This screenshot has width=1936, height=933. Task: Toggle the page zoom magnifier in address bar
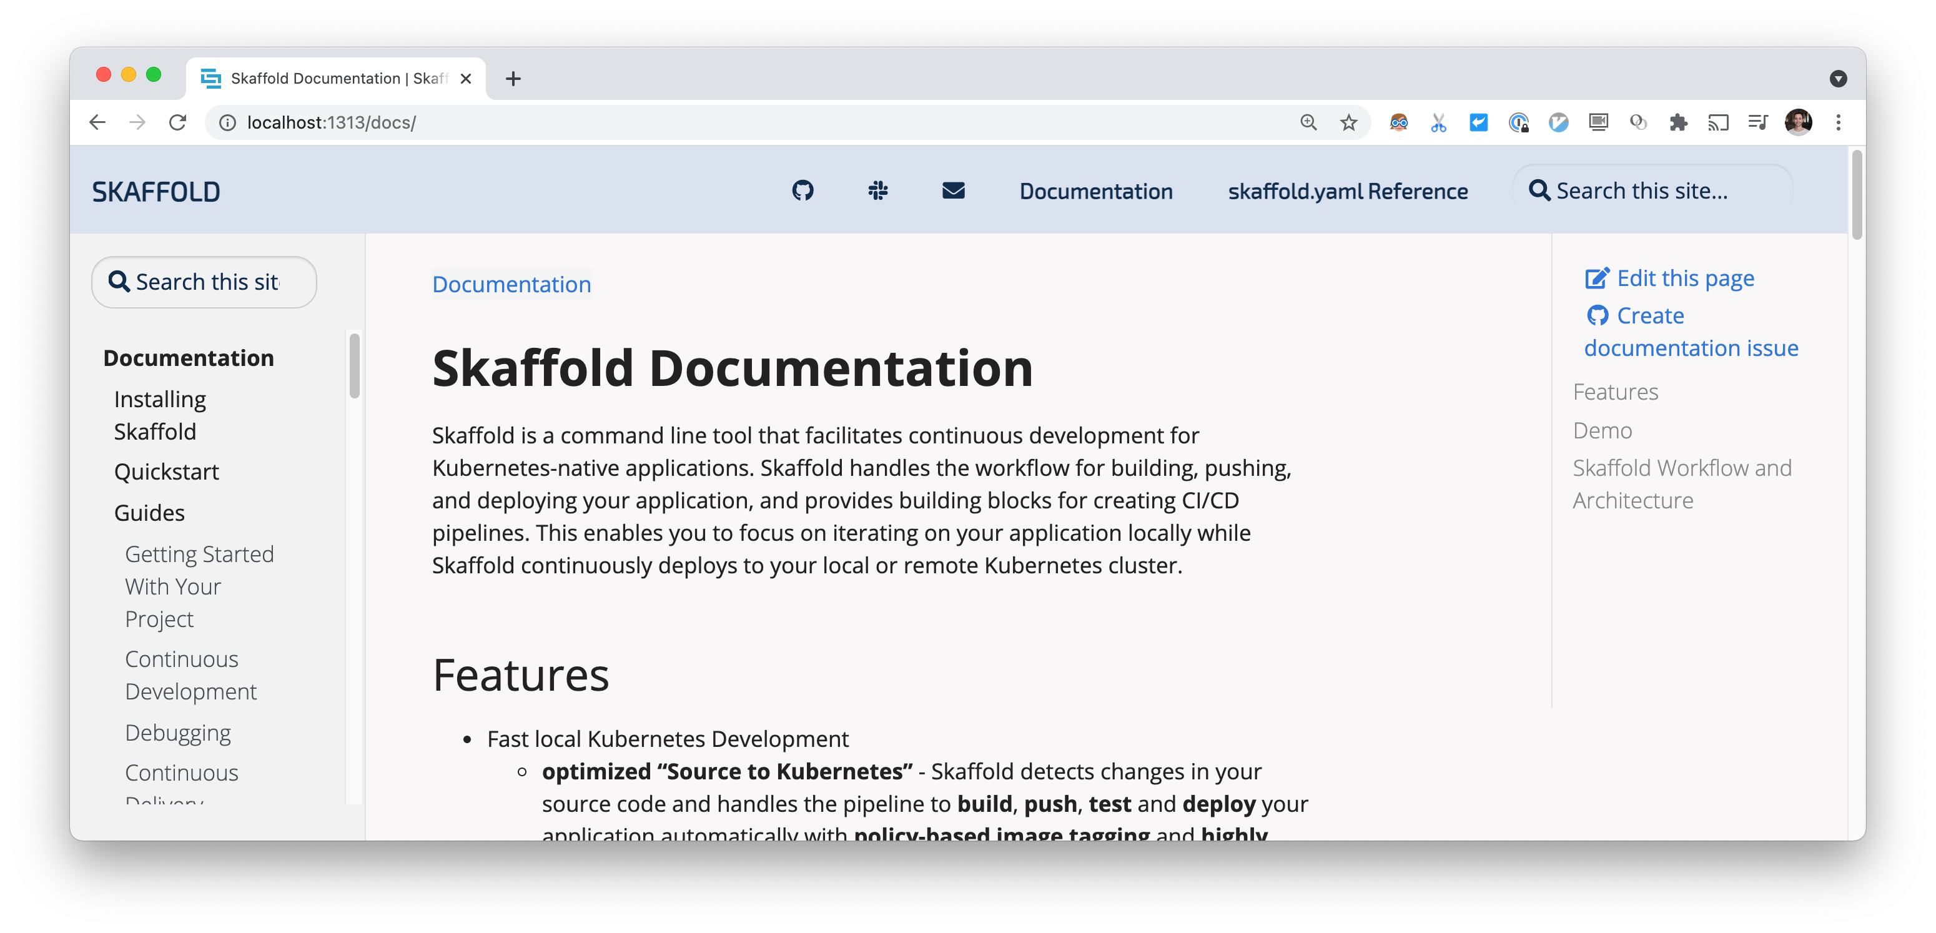click(x=1308, y=122)
